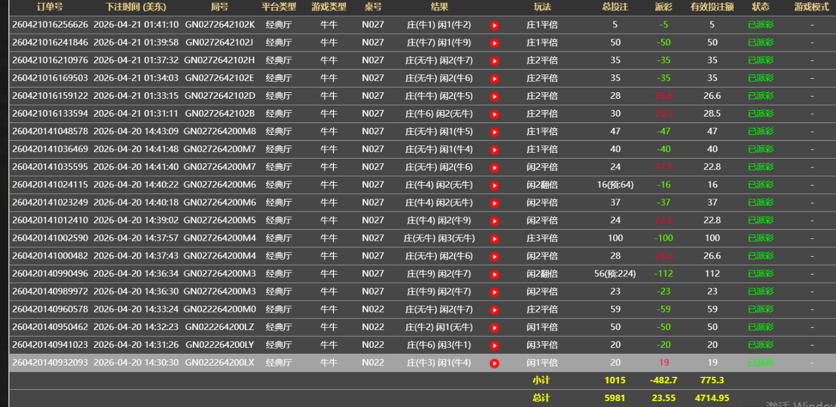Viewport: 836px width, 407px height.
Task: Open the replay for round GN022264200M0
Action: [494, 309]
